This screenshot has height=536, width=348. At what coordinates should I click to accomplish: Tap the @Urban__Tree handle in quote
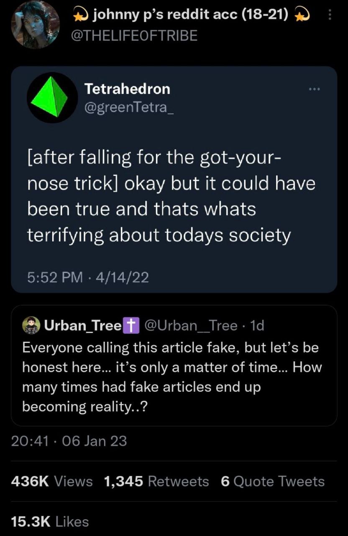[191, 325]
